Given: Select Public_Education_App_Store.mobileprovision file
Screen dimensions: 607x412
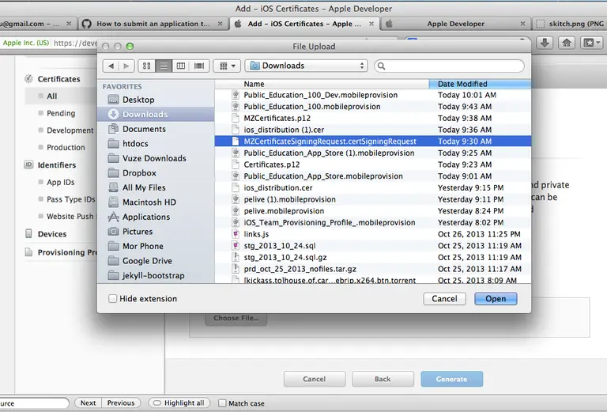Looking at the screenshot, I should point(373,176).
